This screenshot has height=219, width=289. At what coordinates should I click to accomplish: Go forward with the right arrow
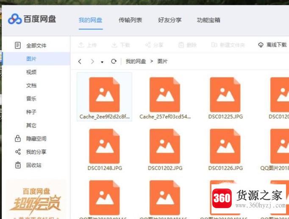click(x=92, y=61)
